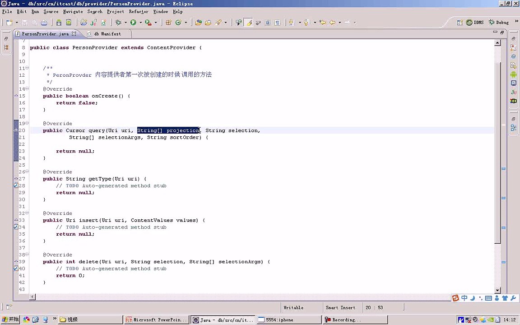Collapse the query method at line 19
Image resolution: width=520 pixels, height=325 pixels.
point(27,123)
